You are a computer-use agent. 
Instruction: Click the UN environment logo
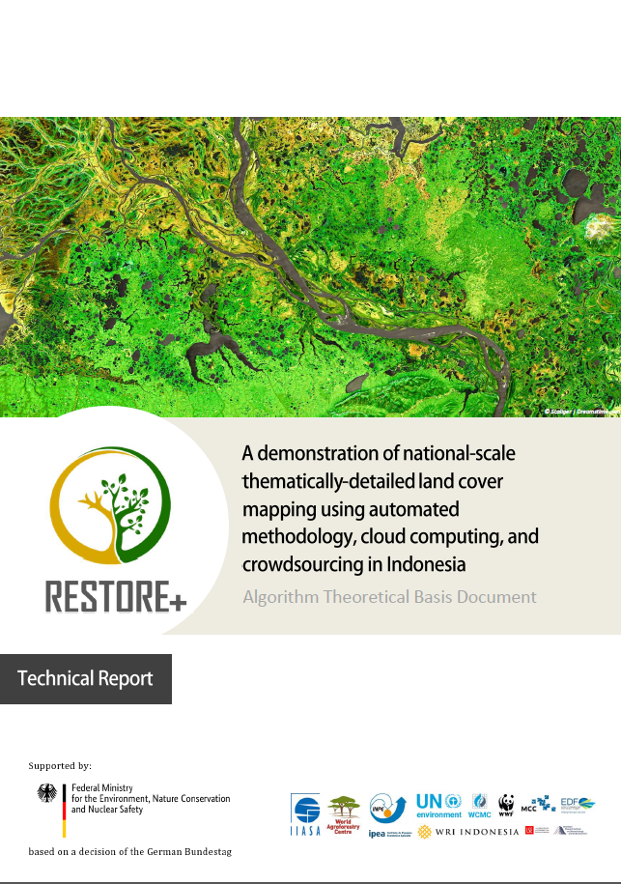coord(438,805)
